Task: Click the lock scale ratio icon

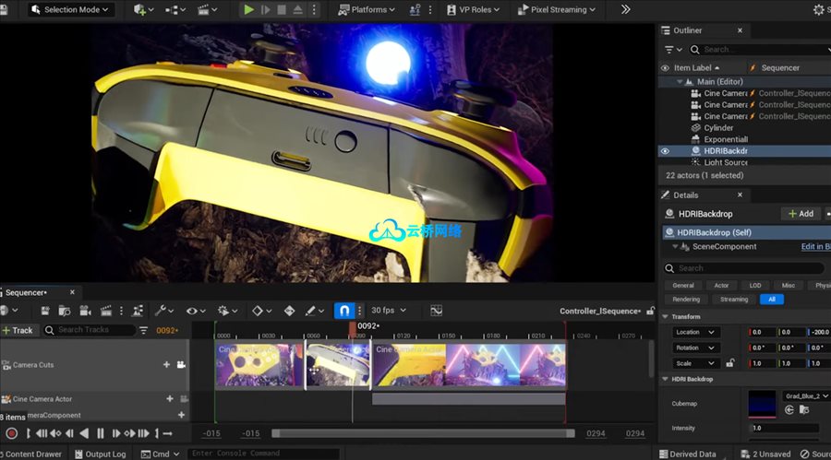Action: [x=729, y=363]
